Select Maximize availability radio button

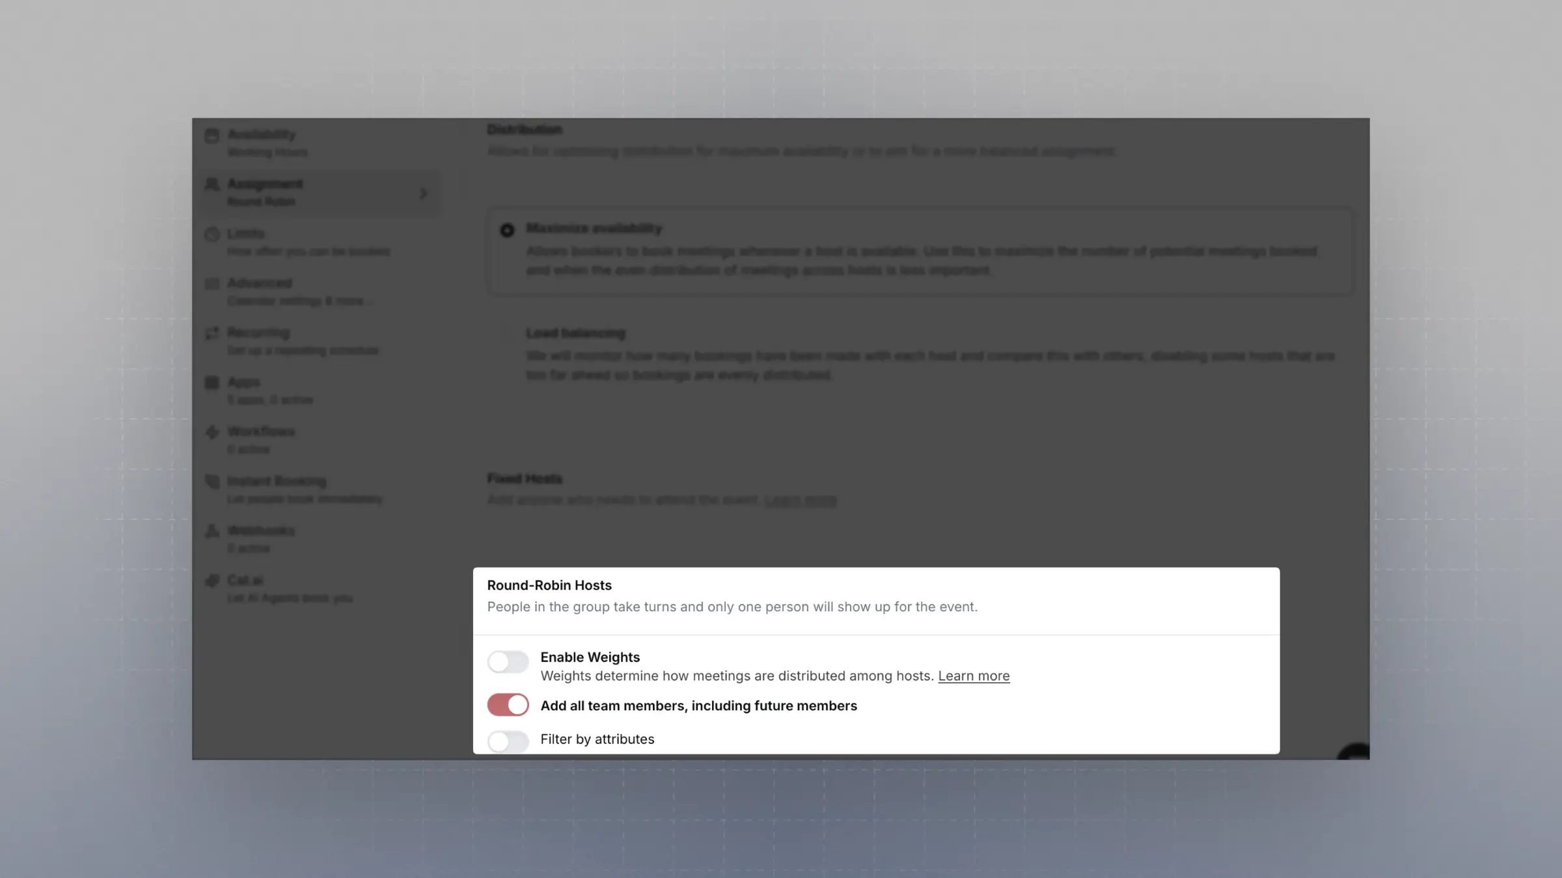point(507,230)
